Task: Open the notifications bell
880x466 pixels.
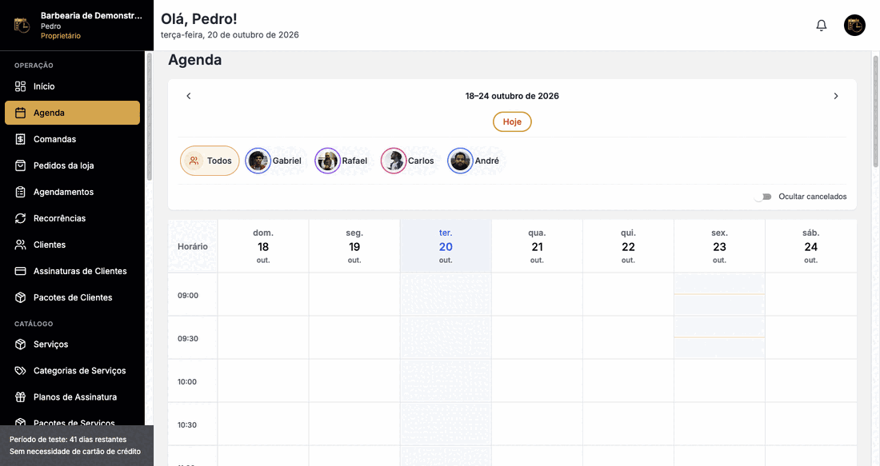Action: click(x=821, y=26)
